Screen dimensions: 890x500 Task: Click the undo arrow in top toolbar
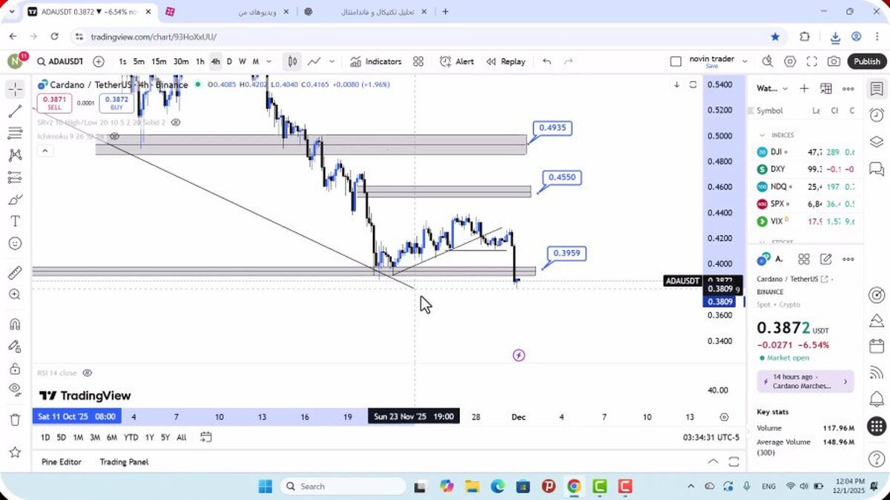tap(547, 62)
